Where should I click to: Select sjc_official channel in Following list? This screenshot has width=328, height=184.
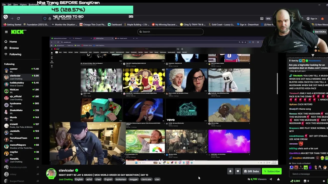(22, 98)
